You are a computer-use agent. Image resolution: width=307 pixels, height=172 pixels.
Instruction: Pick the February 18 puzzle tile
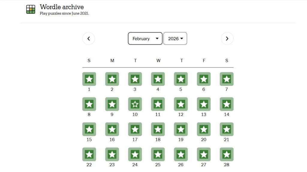point(158,129)
